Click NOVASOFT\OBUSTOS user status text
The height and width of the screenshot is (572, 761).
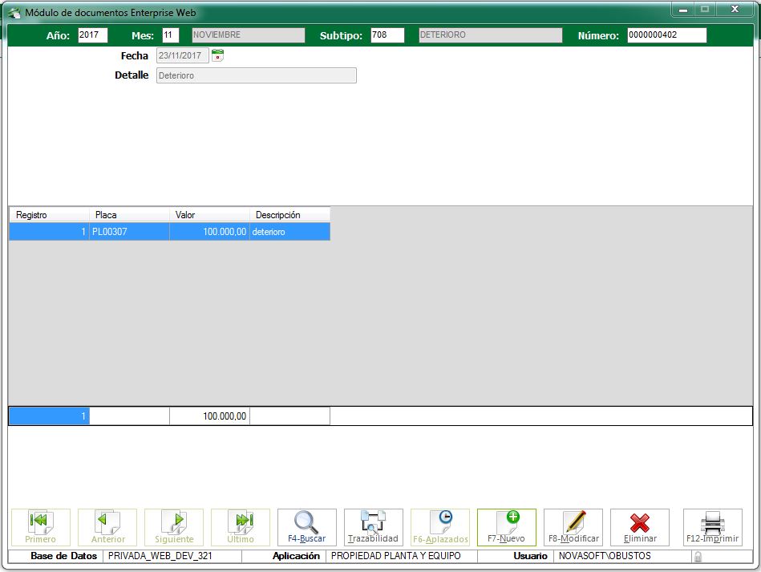click(605, 556)
